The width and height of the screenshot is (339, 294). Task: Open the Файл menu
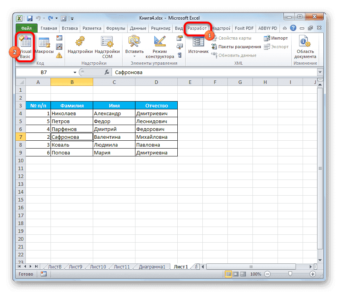tap(26, 28)
